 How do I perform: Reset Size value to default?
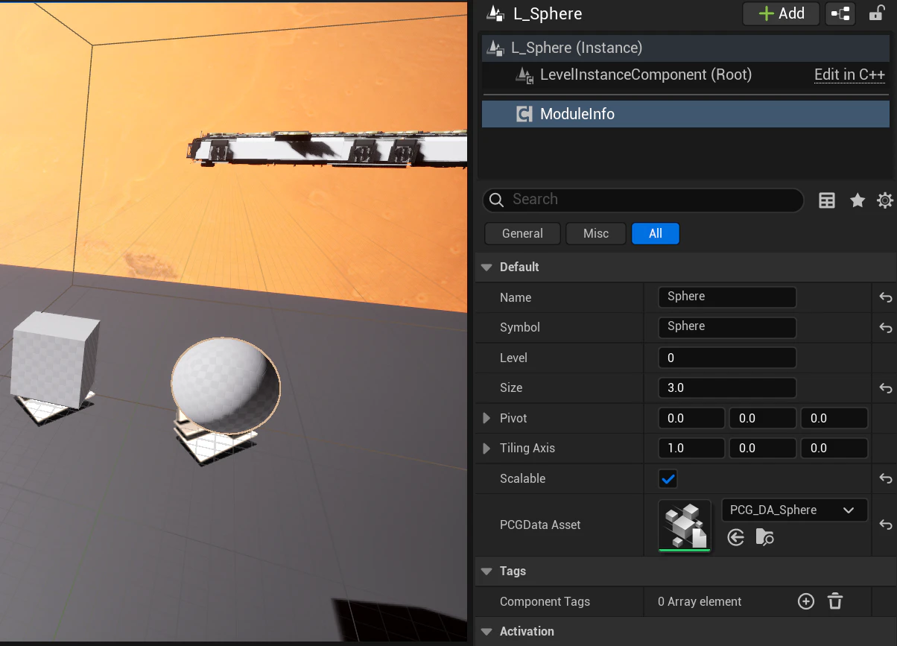(886, 388)
